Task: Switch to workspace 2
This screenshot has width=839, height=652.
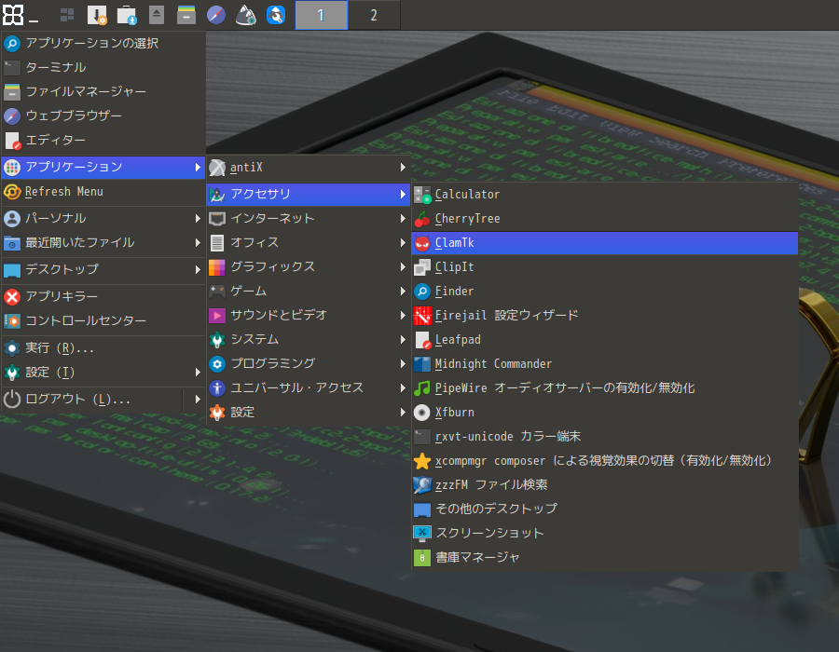Action: [374, 15]
